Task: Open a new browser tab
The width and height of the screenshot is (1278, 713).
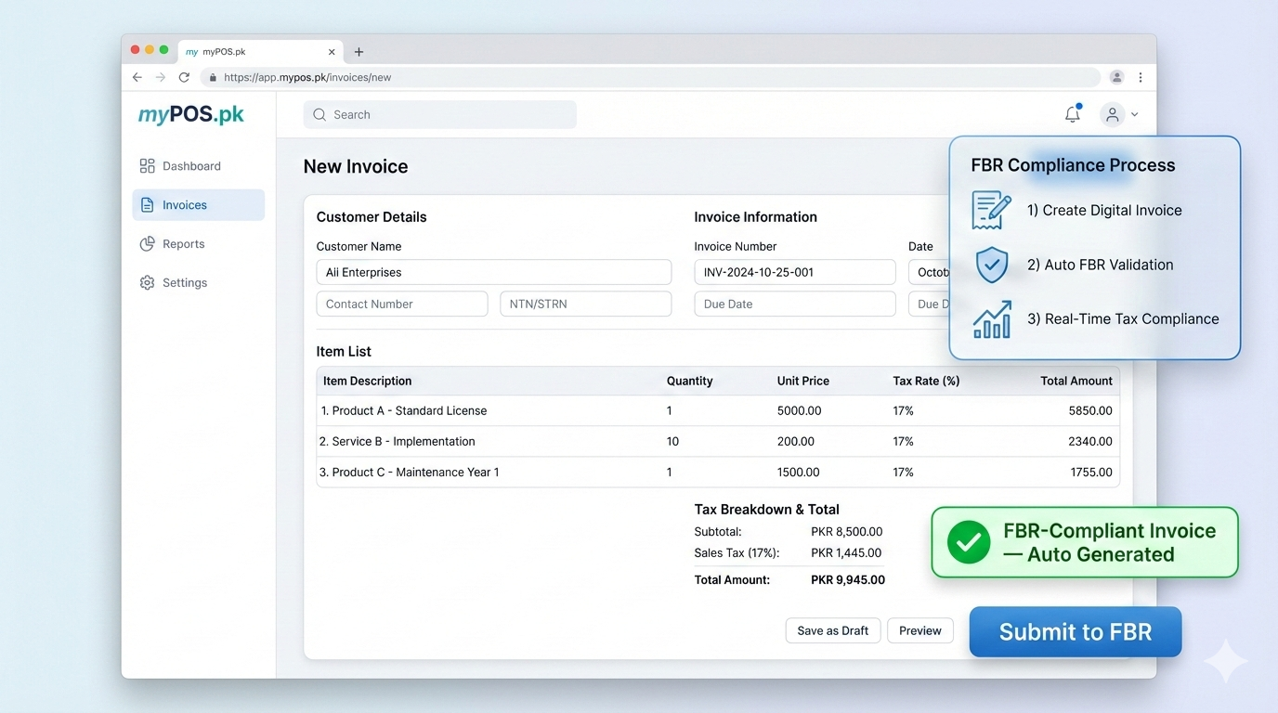Action: (359, 52)
